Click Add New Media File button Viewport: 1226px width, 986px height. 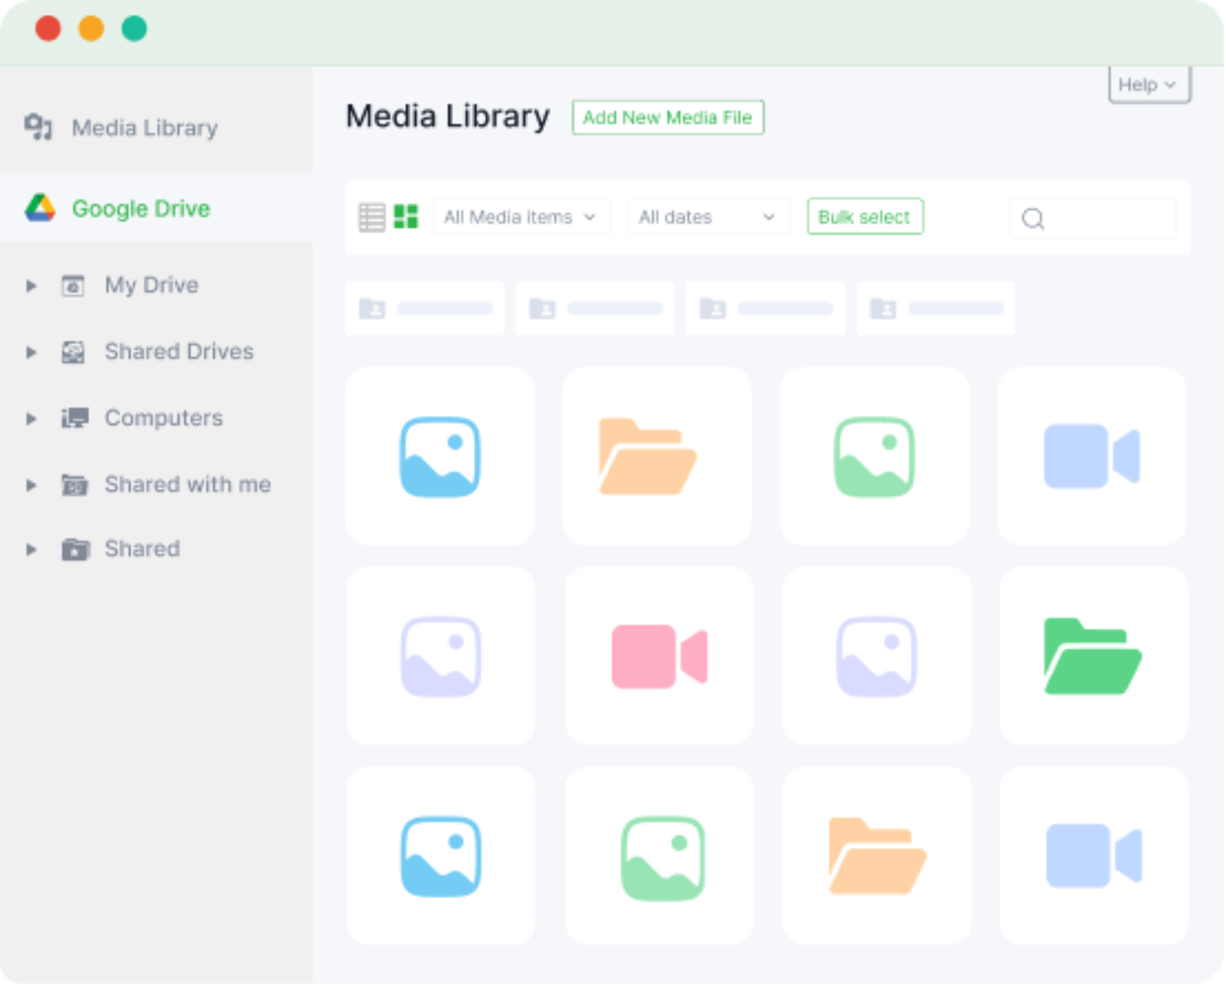click(667, 118)
